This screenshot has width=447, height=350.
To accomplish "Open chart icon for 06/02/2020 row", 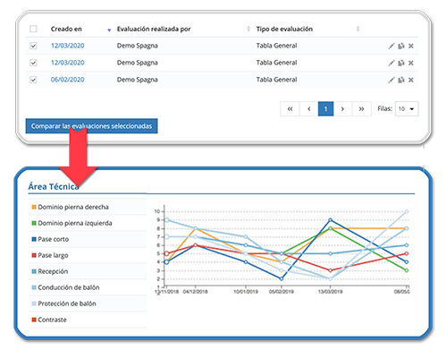I will [x=401, y=80].
